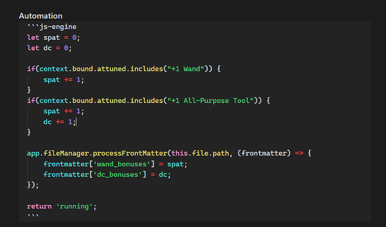
Task: Click the closing '});' line
Action: click(33, 185)
